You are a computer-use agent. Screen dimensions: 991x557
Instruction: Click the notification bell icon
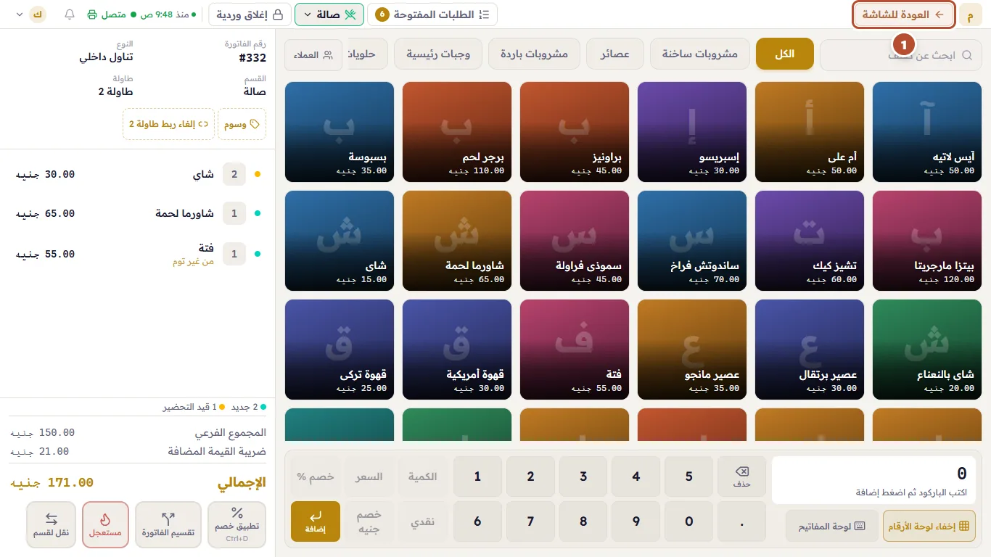70,15
